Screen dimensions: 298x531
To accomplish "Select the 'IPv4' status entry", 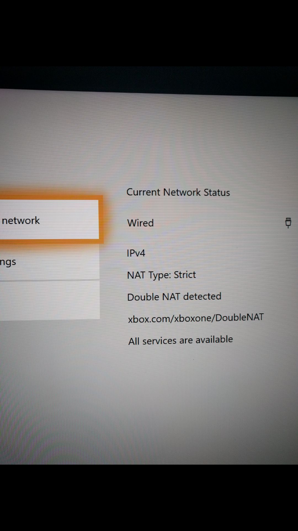I will (x=136, y=253).
